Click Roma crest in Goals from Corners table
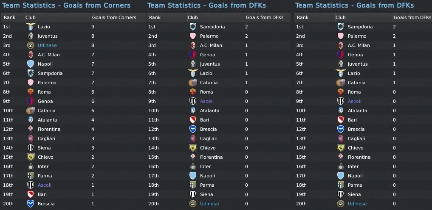The image size is (432, 210). click(x=30, y=92)
